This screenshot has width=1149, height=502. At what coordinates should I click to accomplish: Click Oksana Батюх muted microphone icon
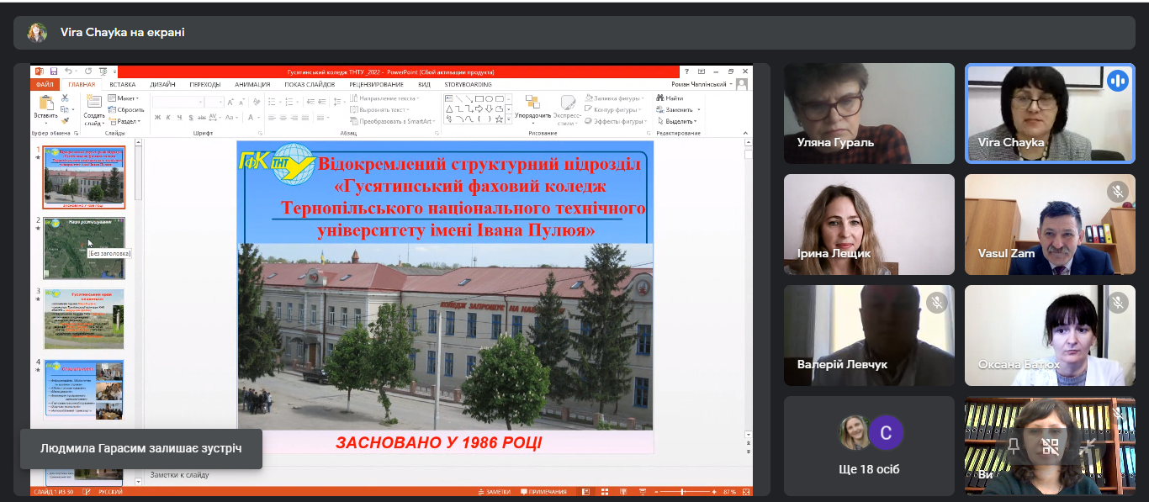point(1117,302)
